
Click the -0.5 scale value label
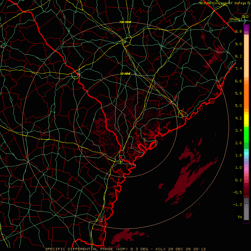click(237, 192)
